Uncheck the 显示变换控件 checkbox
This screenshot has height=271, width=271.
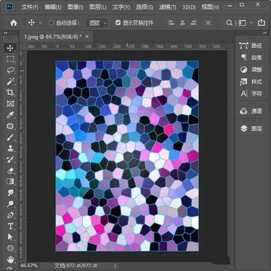tap(118, 23)
